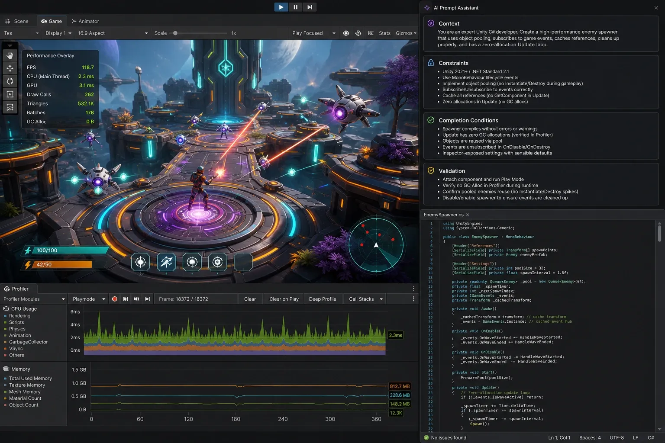Screen dimensions: 665x443
Task: Select the Rotate tool in the overlay toolbar
Action: (10, 81)
